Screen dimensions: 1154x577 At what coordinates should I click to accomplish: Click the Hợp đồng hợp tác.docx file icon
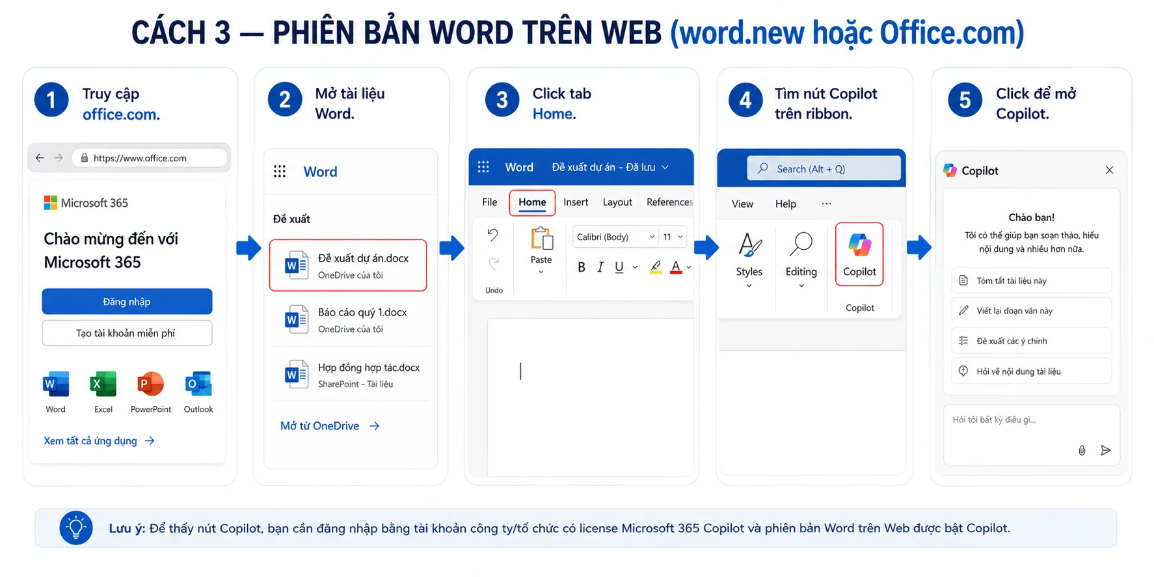[x=297, y=375]
